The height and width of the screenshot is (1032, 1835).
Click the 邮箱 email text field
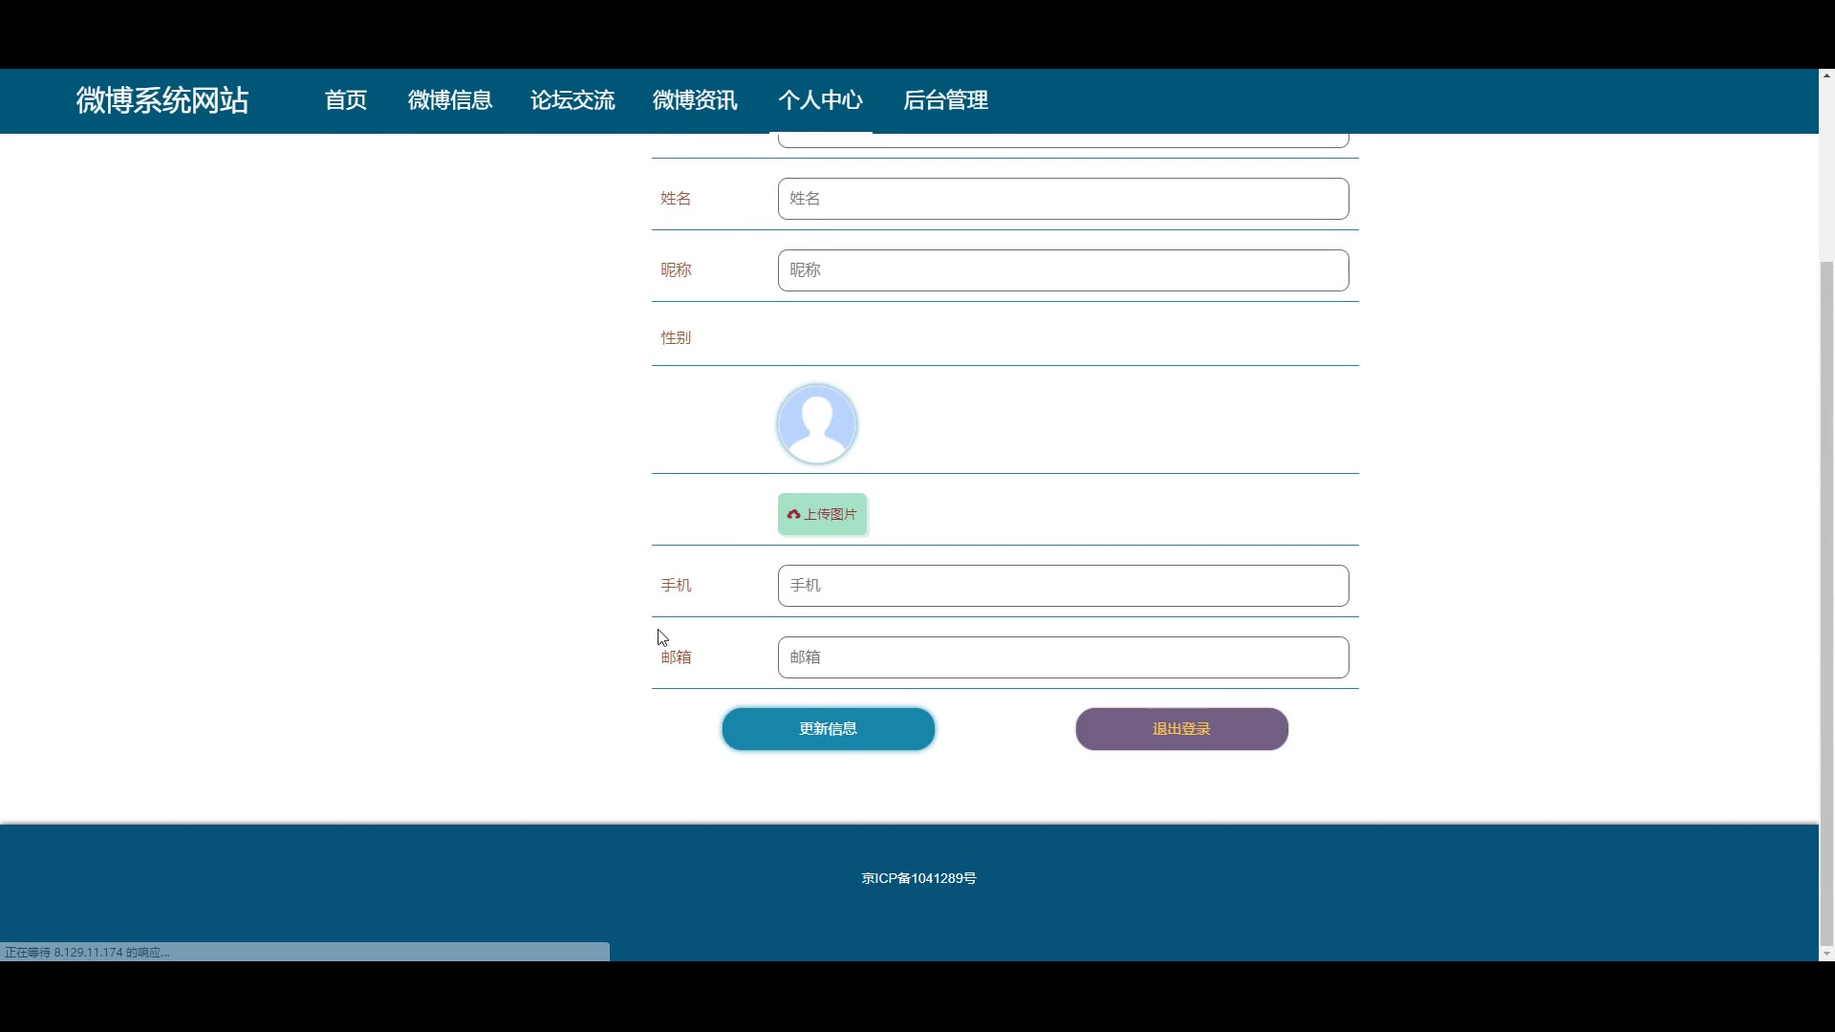click(x=1063, y=657)
